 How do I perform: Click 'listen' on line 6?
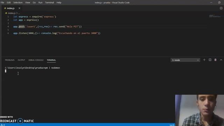pyautogui.click(x=23, y=33)
